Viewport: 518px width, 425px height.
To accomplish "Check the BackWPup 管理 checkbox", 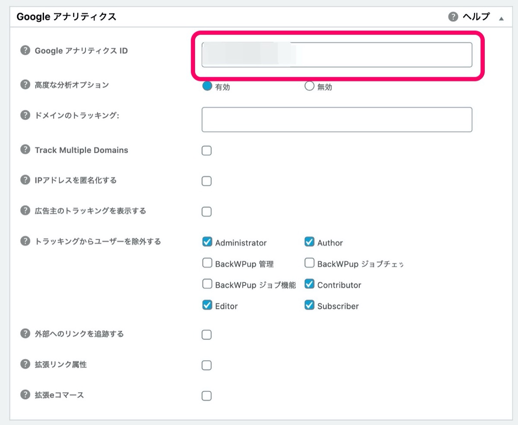I will (207, 263).
